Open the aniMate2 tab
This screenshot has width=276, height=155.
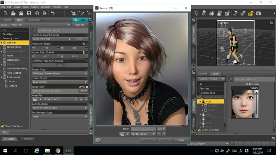point(9,139)
